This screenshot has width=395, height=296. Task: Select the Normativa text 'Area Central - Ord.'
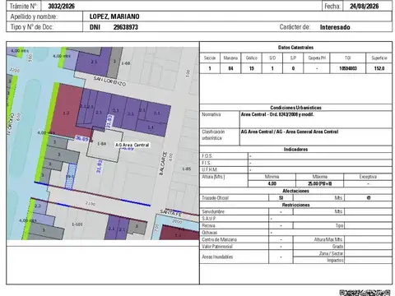[x=277, y=114]
